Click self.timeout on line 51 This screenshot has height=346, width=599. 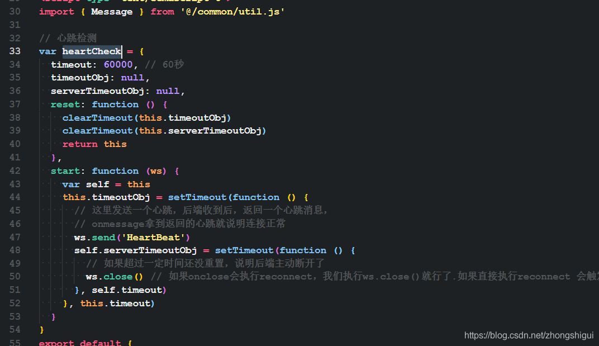click(127, 290)
